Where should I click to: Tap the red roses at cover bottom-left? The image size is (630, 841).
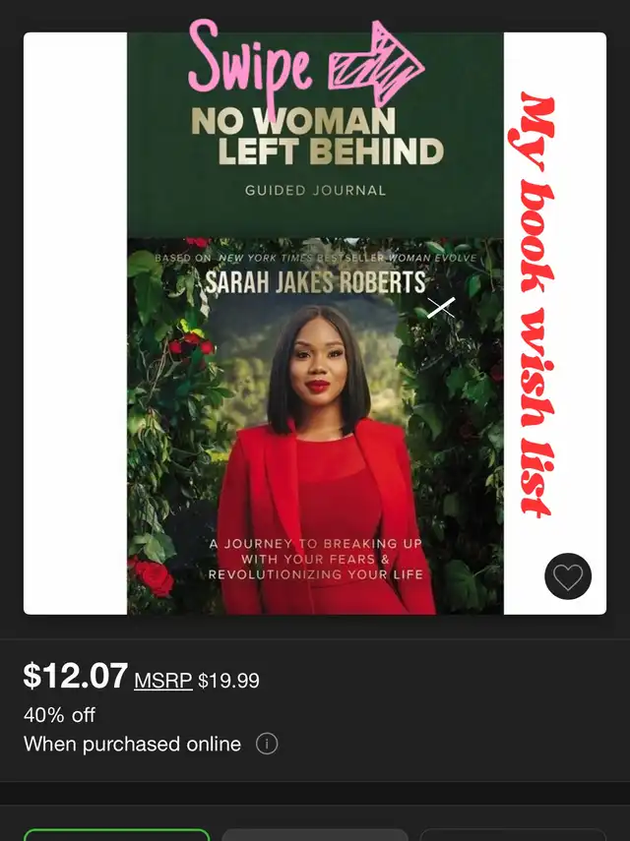coord(152,576)
